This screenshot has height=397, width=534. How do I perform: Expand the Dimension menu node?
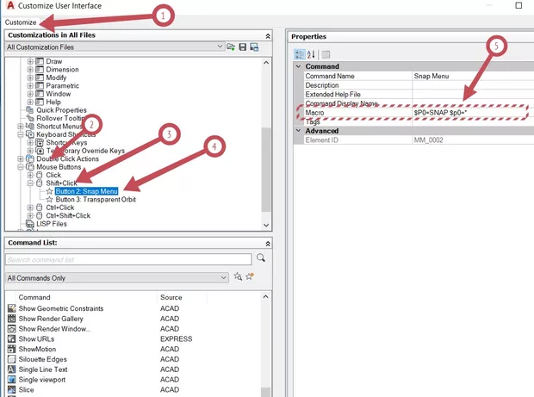(30, 70)
